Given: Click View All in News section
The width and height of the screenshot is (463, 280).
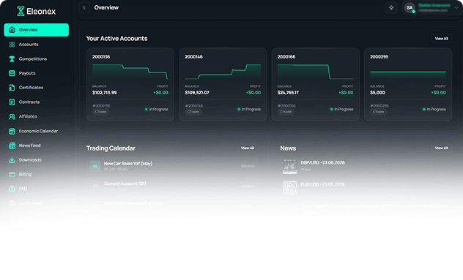Looking at the screenshot, I should pos(442,148).
